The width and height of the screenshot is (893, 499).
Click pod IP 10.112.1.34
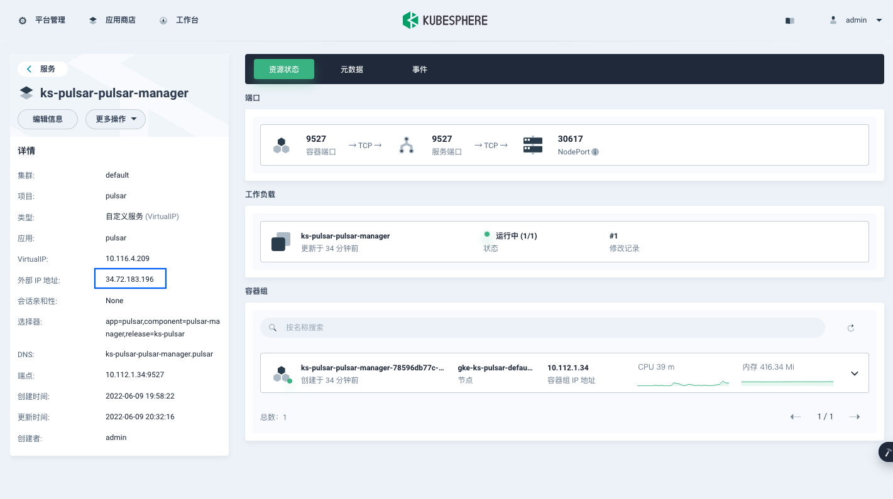pyautogui.click(x=568, y=368)
